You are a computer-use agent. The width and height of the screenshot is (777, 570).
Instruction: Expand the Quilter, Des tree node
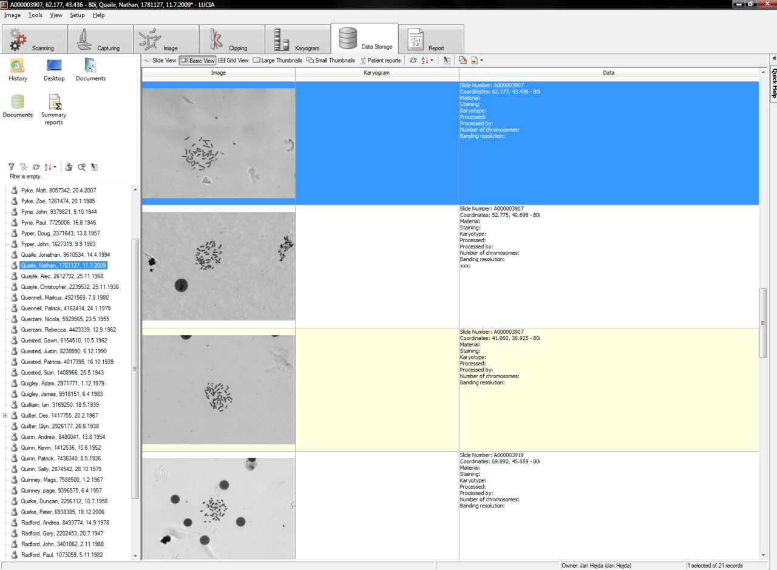[5, 416]
